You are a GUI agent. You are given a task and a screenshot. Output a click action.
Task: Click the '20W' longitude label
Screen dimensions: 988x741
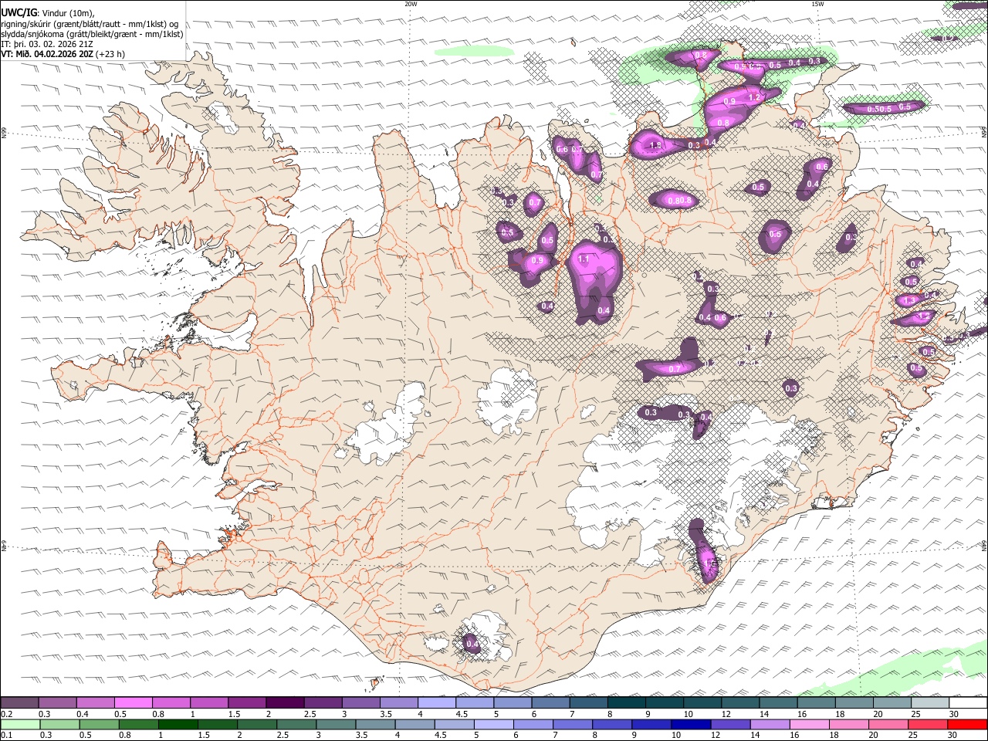pos(411,4)
